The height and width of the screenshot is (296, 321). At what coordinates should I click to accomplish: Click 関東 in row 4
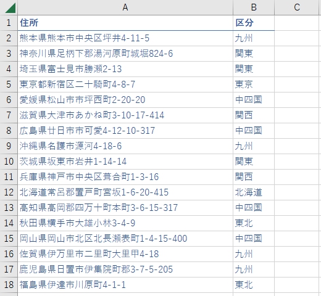(254, 69)
